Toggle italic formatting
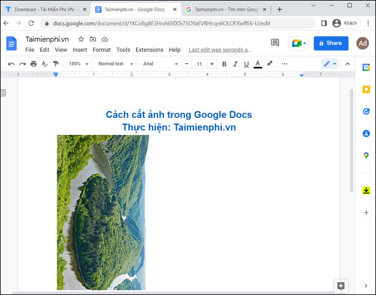376x295 pixels. click(235, 64)
